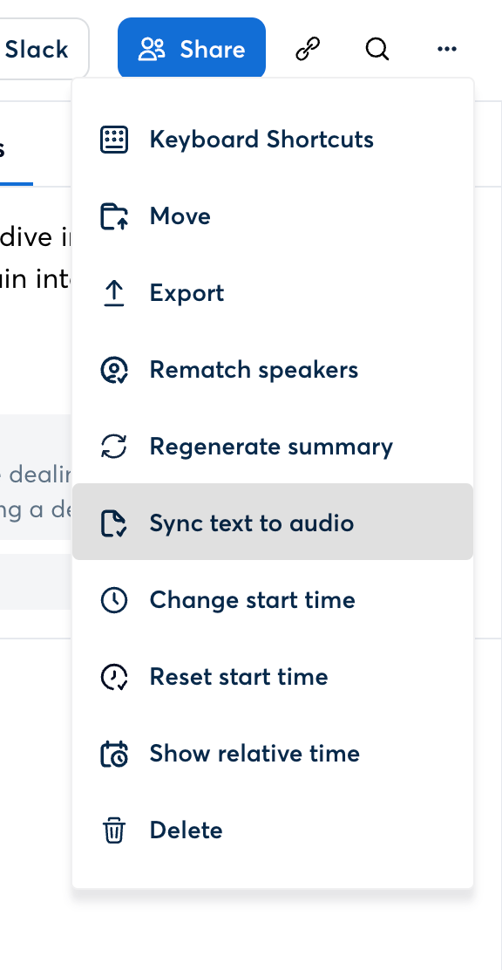The image size is (502, 970).
Task: Click the copy link icon in the toolbar
Action: (307, 50)
